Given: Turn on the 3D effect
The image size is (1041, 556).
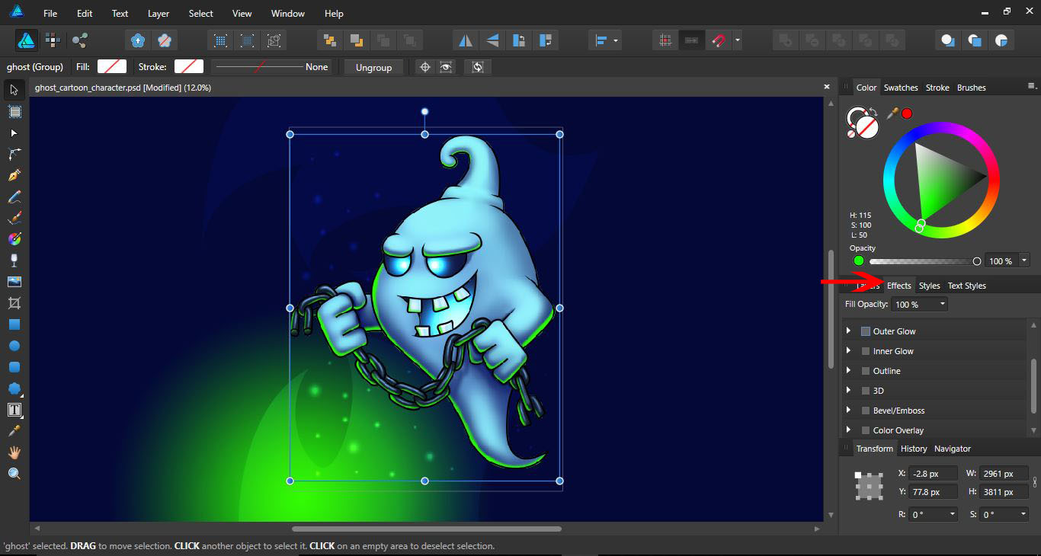Looking at the screenshot, I should 866,390.
